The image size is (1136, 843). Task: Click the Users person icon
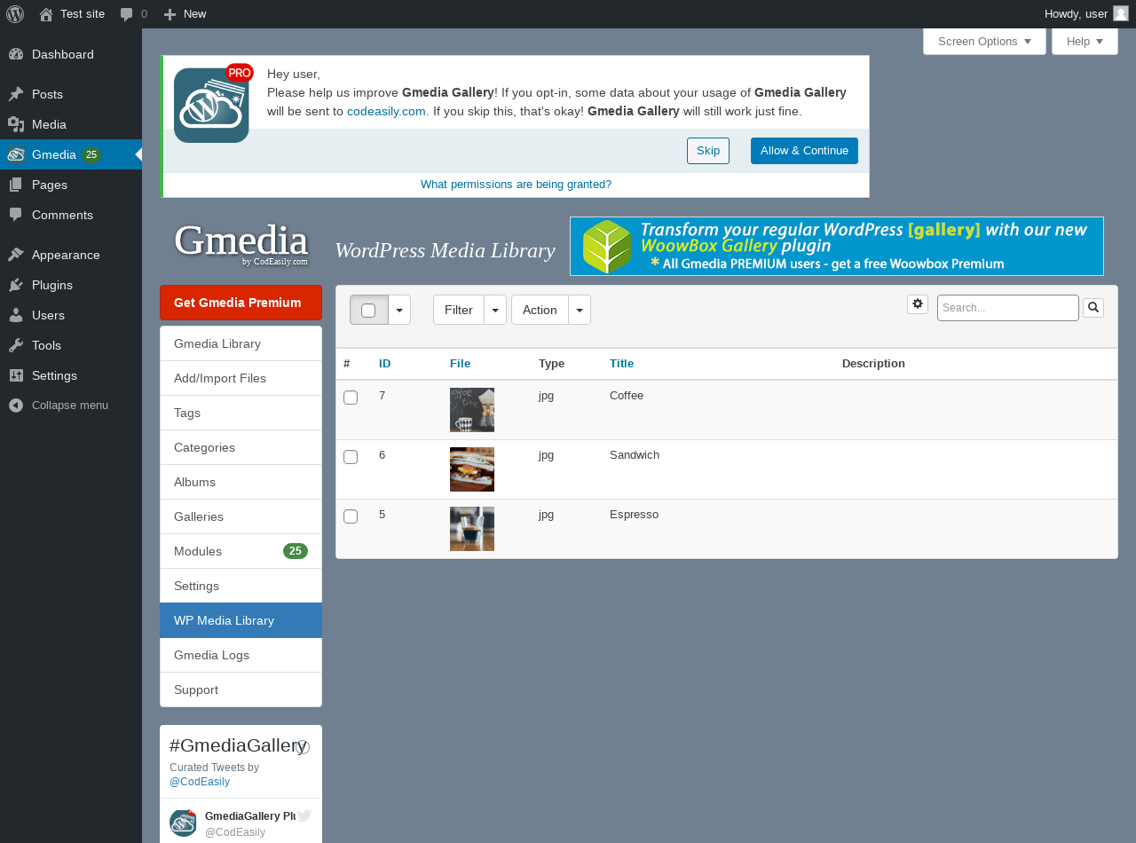pyautogui.click(x=16, y=315)
